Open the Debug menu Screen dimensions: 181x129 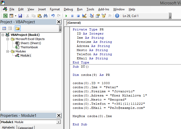tap(68, 9)
